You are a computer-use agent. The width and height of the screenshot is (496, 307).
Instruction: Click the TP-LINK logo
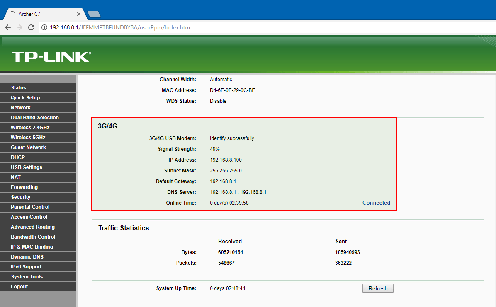point(51,57)
